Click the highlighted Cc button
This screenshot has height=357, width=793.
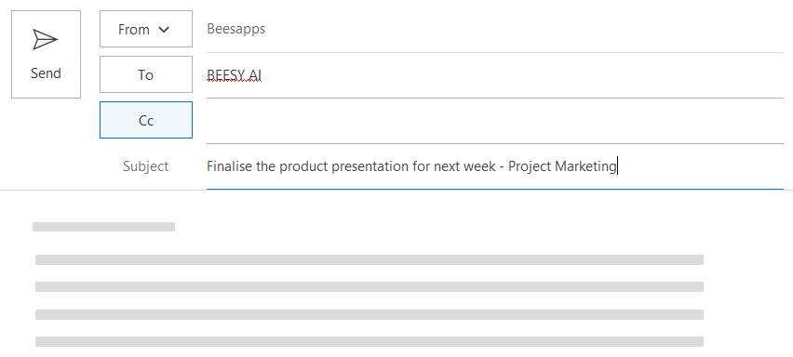(x=145, y=120)
